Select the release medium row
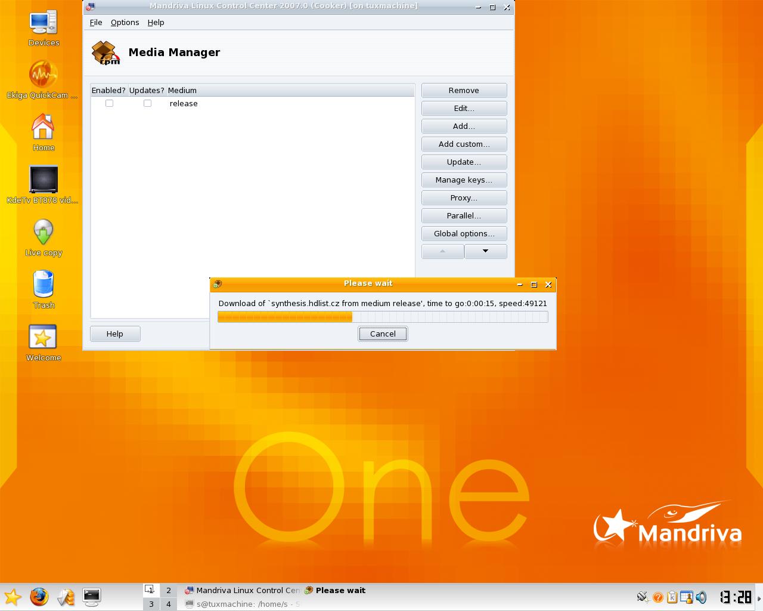Viewport: 763px width, 611px height. tap(252, 103)
